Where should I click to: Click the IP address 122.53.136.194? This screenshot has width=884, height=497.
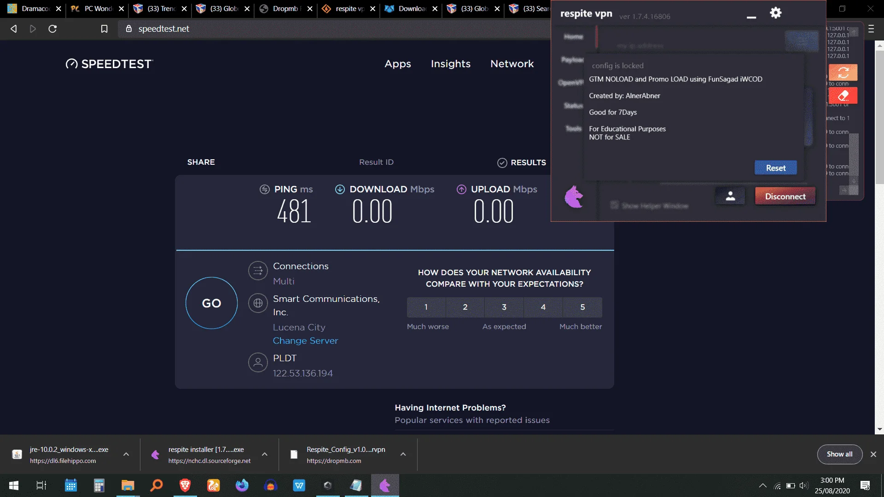(302, 373)
